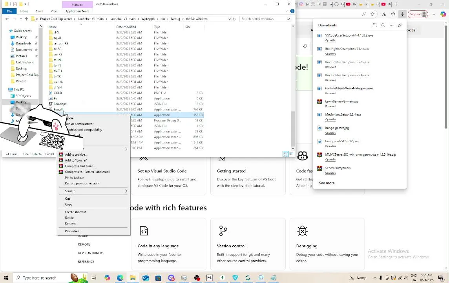Open more options in Downloads panel
Image resolution: width=449 pixels, height=283 pixels.
pos(391,25)
